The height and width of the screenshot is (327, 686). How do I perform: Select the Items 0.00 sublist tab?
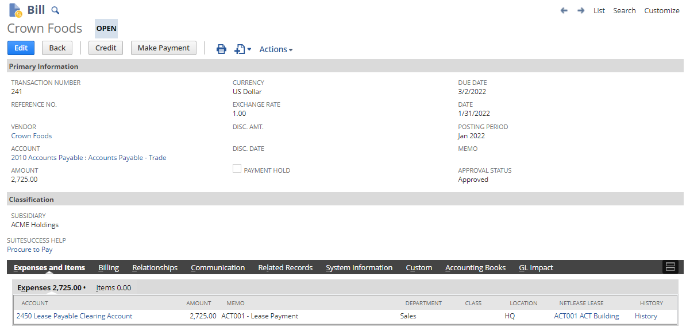click(114, 288)
